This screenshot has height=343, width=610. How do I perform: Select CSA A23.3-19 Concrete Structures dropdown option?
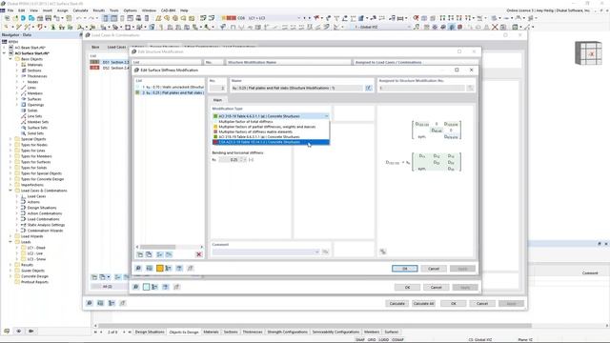point(271,142)
